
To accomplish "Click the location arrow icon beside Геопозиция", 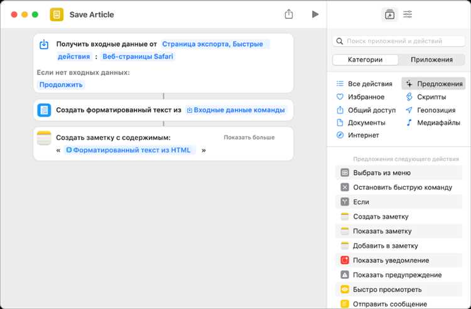I will click(x=409, y=110).
